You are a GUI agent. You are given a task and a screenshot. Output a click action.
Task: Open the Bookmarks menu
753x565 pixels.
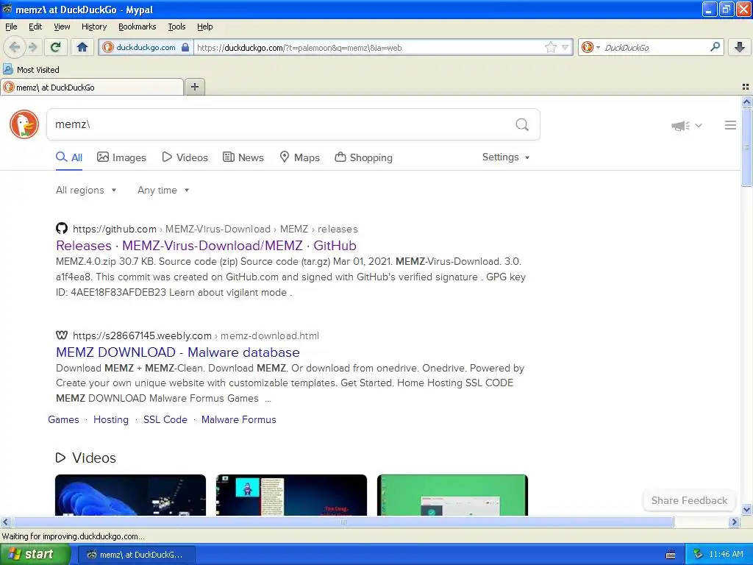click(x=137, y=26)
